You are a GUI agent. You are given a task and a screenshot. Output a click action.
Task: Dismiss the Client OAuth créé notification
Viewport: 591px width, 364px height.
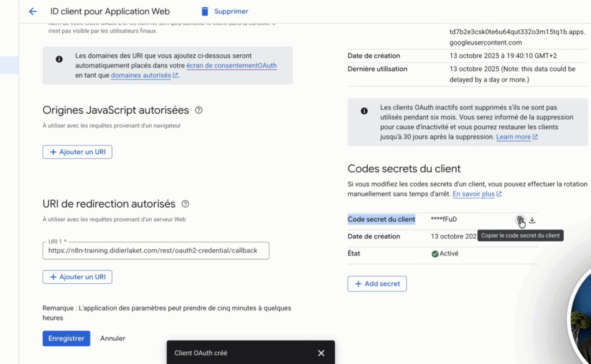(x=321, y=352)
